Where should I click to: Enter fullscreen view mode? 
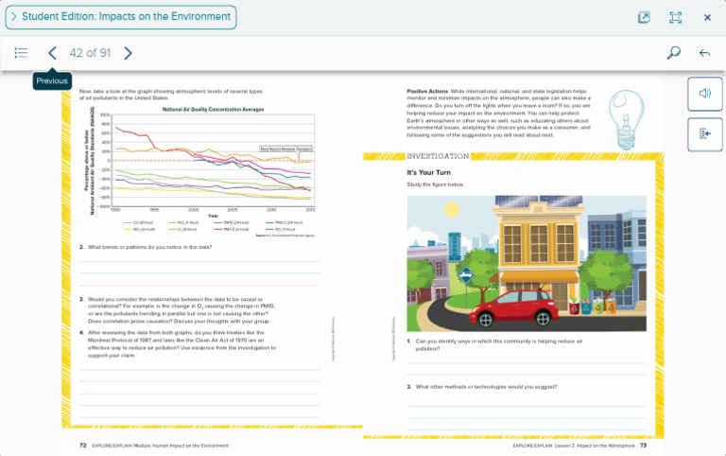675,17
